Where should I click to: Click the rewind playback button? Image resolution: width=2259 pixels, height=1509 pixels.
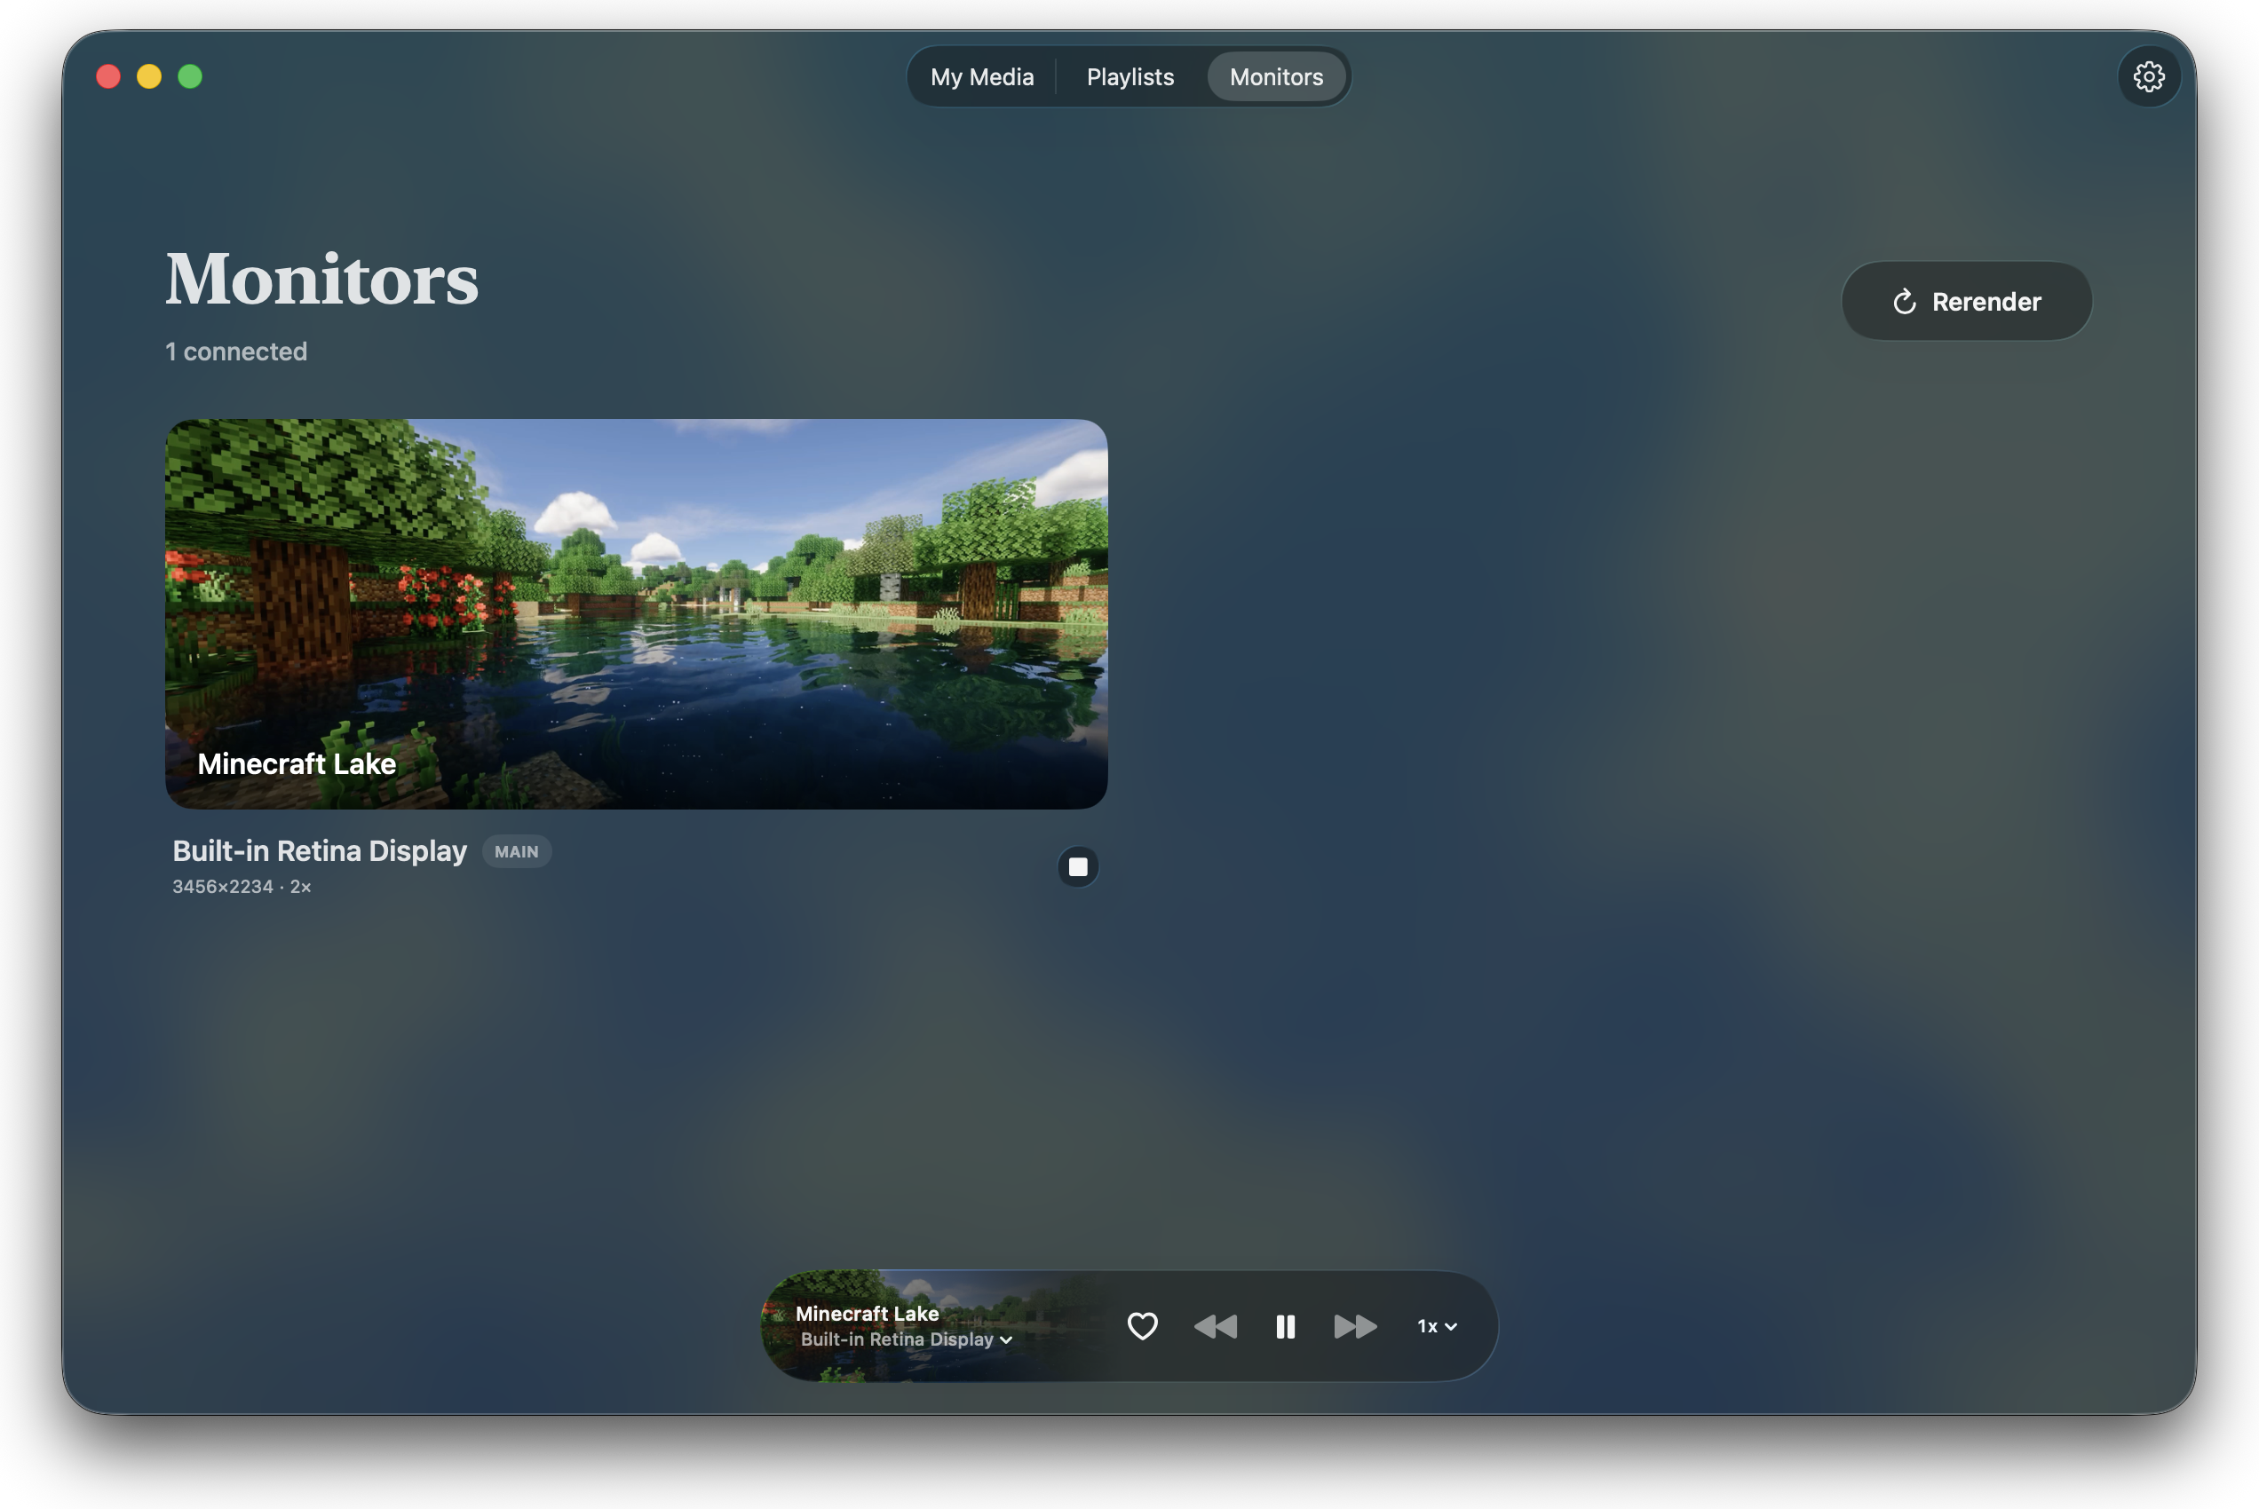point(1215,1326)
